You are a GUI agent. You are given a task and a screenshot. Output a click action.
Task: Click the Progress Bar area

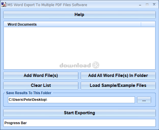point(79,123)
